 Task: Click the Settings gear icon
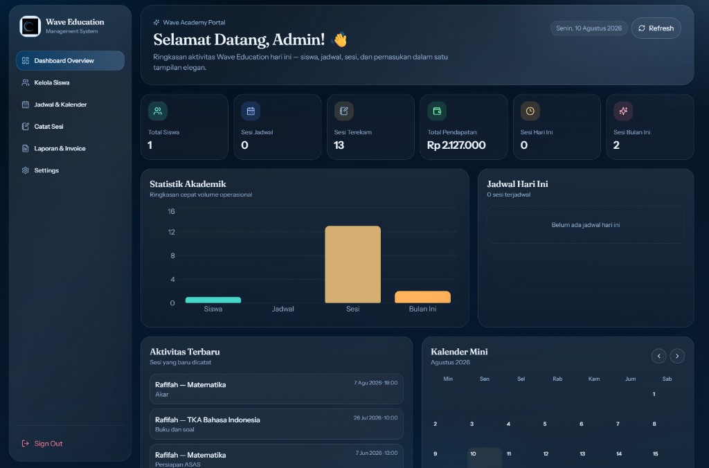pos(26,170)
